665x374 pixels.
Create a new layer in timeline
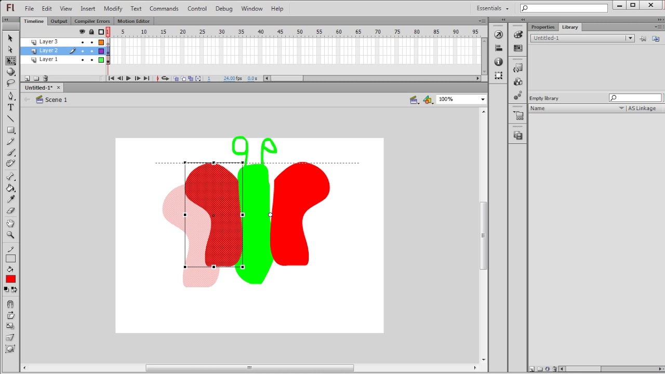[x=27, y=78]
